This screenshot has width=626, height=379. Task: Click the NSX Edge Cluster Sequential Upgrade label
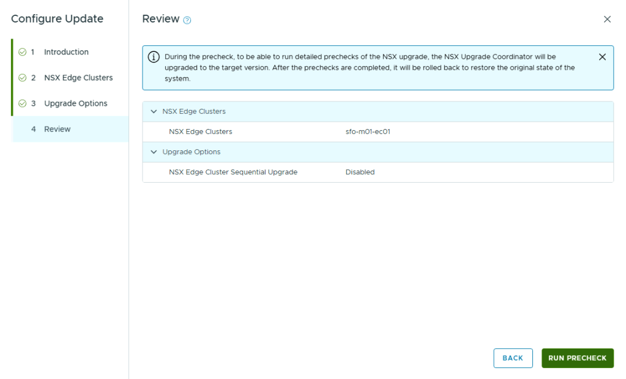(233, 172)
